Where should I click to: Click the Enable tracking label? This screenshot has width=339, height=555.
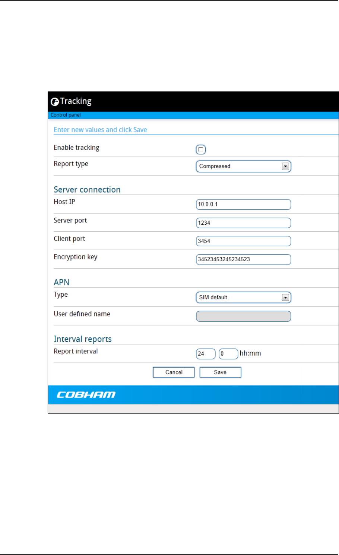pyautogui.click(x=76, y=148)
